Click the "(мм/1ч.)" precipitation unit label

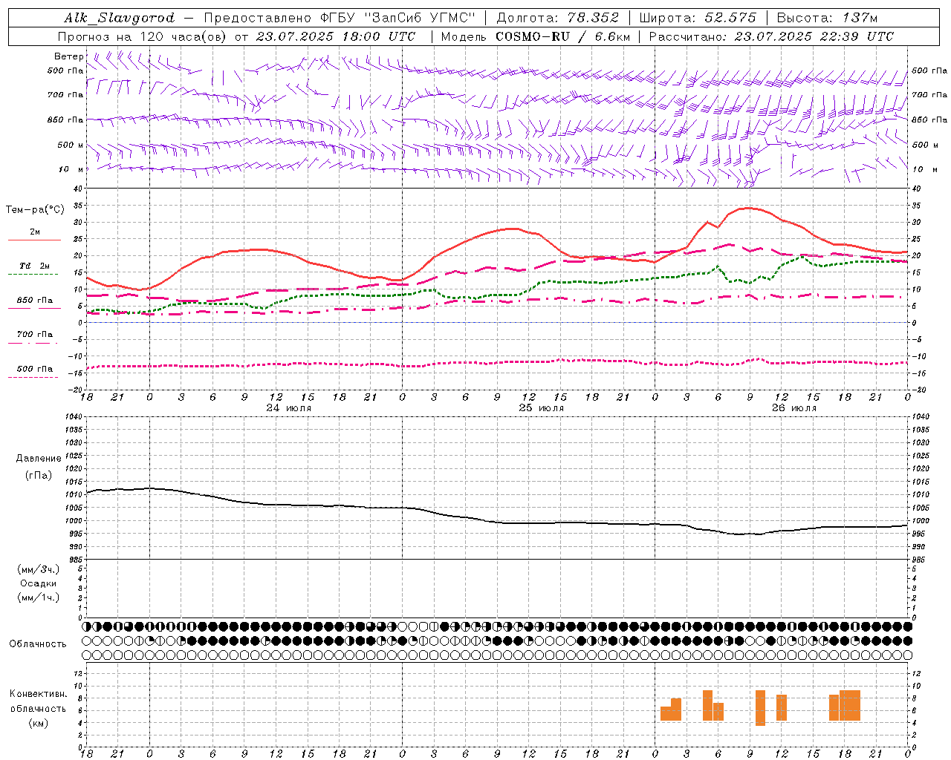point(39,597)
